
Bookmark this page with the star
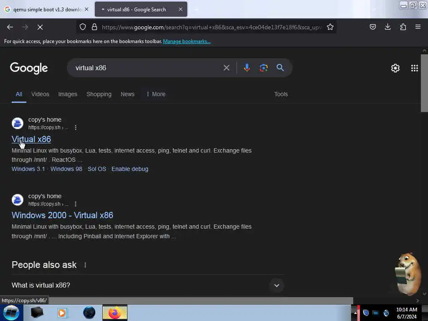pos(330,27)
